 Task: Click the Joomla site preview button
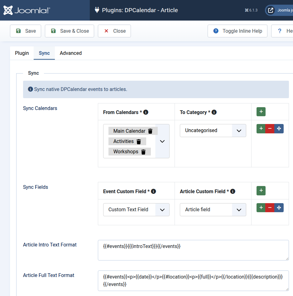(279, 10)
